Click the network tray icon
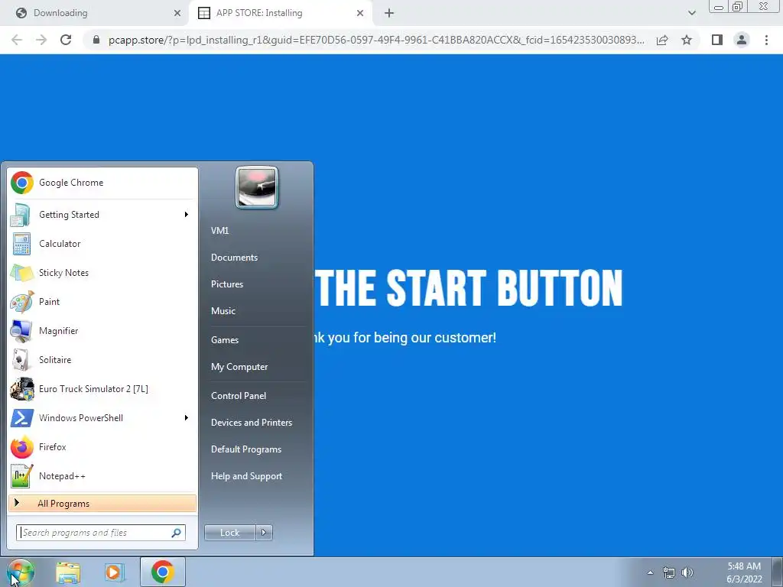 [668, 572]
